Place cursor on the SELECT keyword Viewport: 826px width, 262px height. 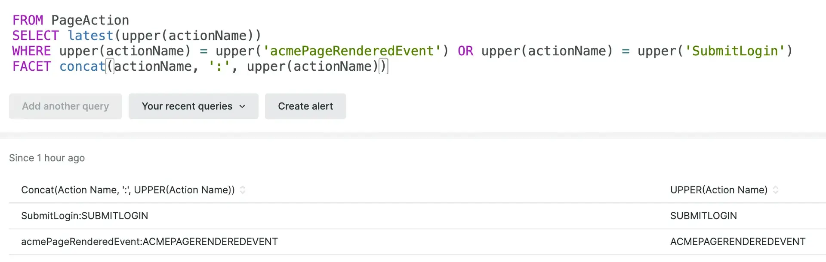click(x=35, y=36)
